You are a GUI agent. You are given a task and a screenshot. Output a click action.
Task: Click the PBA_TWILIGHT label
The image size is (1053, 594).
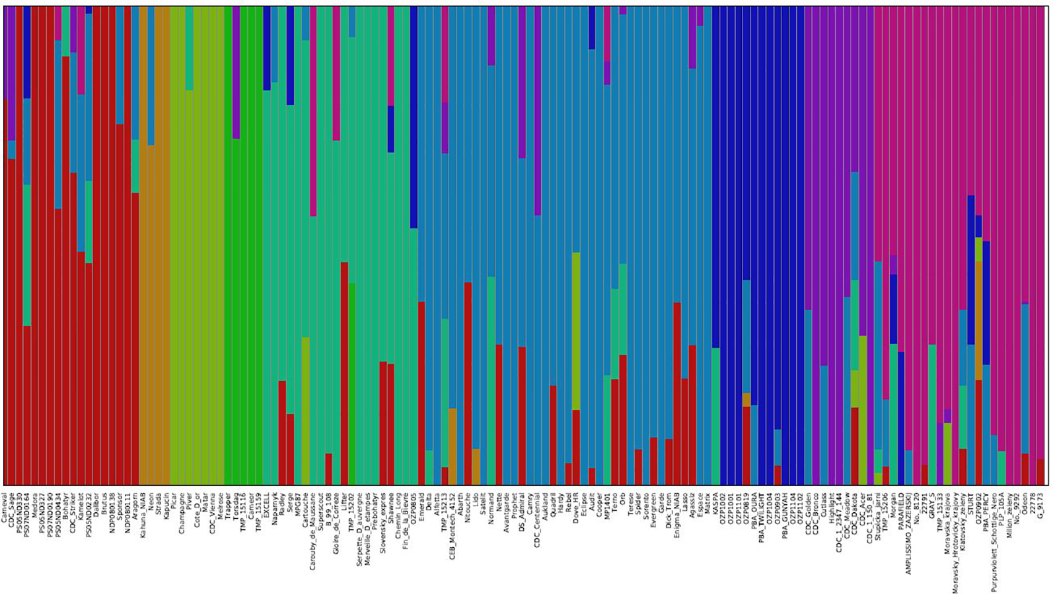pyautogui.click(x=762, y=518)
